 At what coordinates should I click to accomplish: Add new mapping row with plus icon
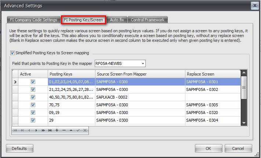pos(57,131)
